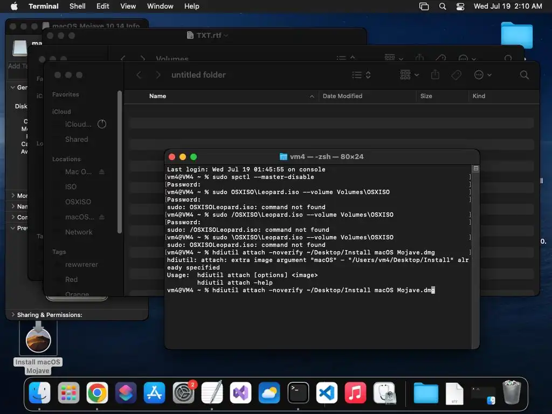This screenshot has height=414, width=552.
Task: Open Music app in the dock
Action: [x=356, y=392]
